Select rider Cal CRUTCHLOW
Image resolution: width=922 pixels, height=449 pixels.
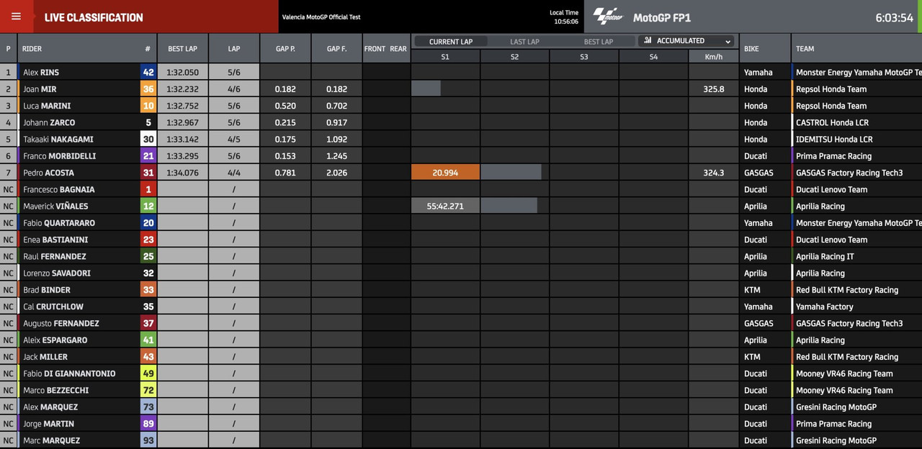[x=53, y=307]
